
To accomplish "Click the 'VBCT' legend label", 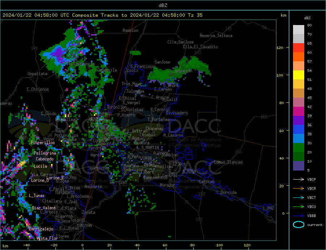I will pyautogui.click(x=312, y=197).
